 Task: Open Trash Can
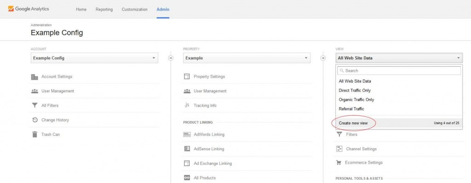coord(51,134)
